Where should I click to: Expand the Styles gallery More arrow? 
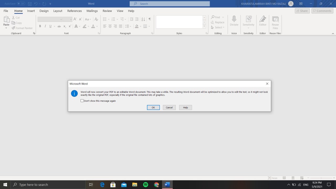pos(204,27)
